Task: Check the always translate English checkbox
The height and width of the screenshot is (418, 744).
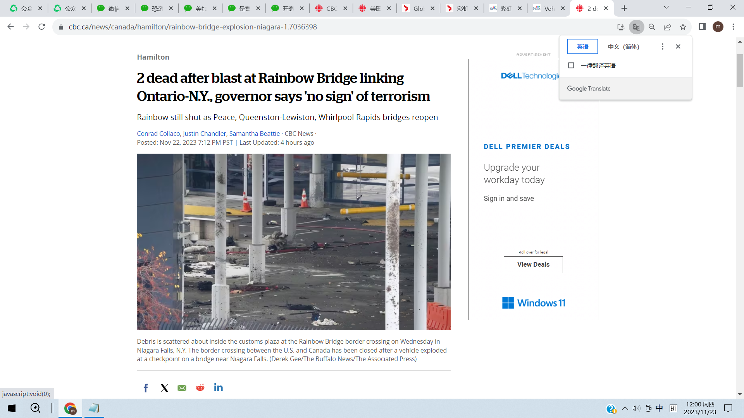Action: point(571,65)
